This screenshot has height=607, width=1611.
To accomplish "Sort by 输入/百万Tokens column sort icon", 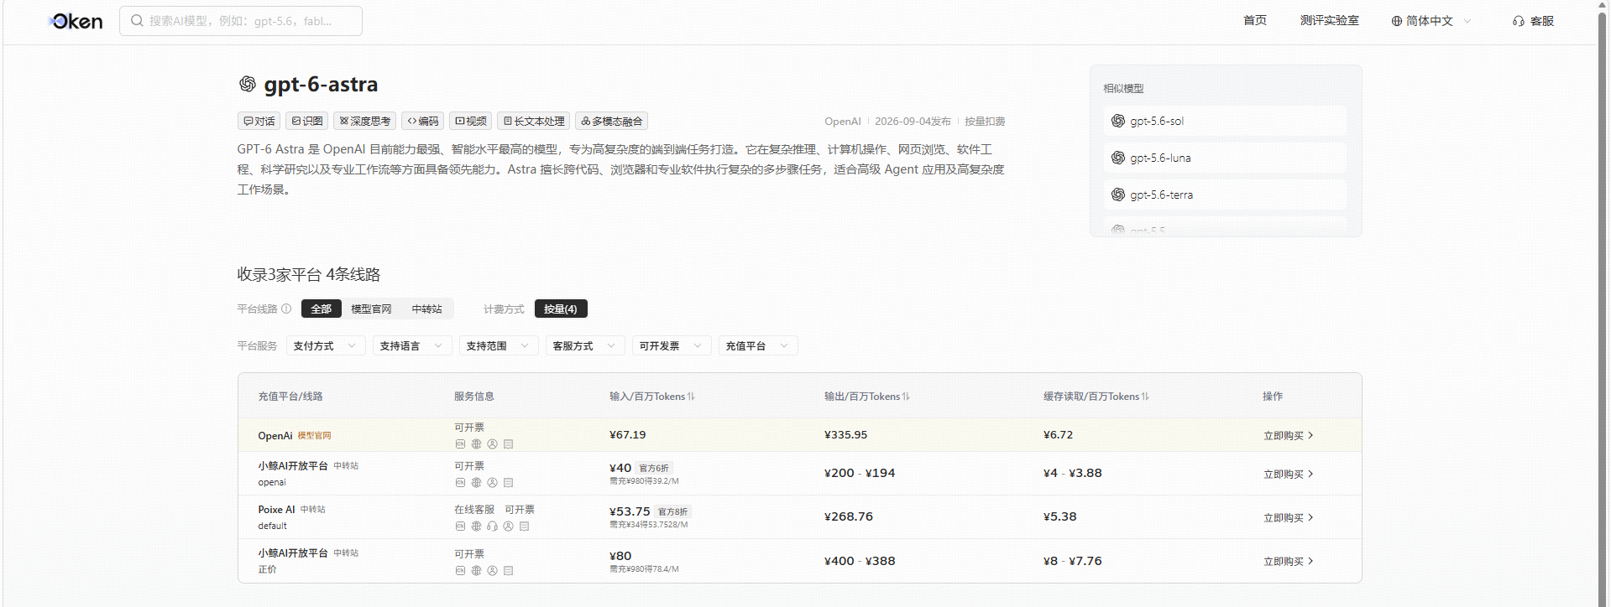I will click(691, 397).
